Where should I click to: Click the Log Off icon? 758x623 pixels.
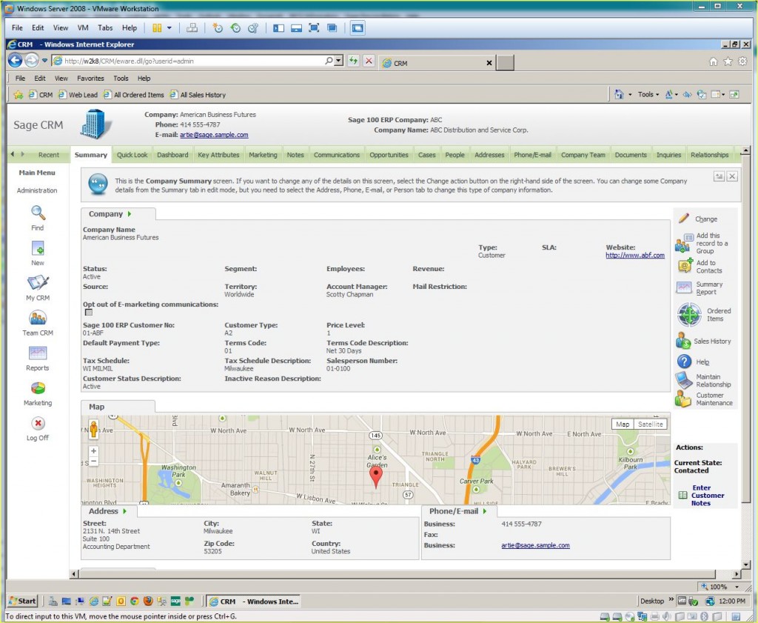pos(38,424)
